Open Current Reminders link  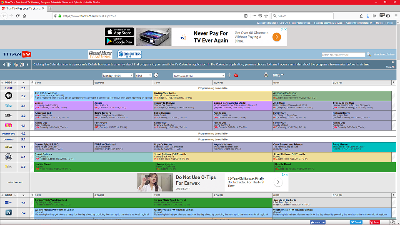point(359,22)
